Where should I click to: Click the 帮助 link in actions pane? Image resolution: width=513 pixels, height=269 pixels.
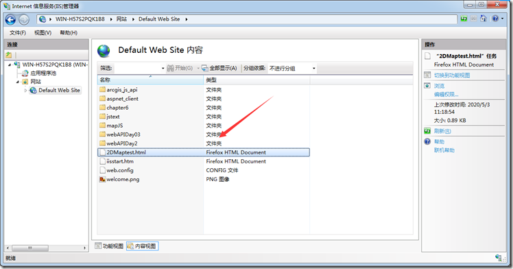439,141
